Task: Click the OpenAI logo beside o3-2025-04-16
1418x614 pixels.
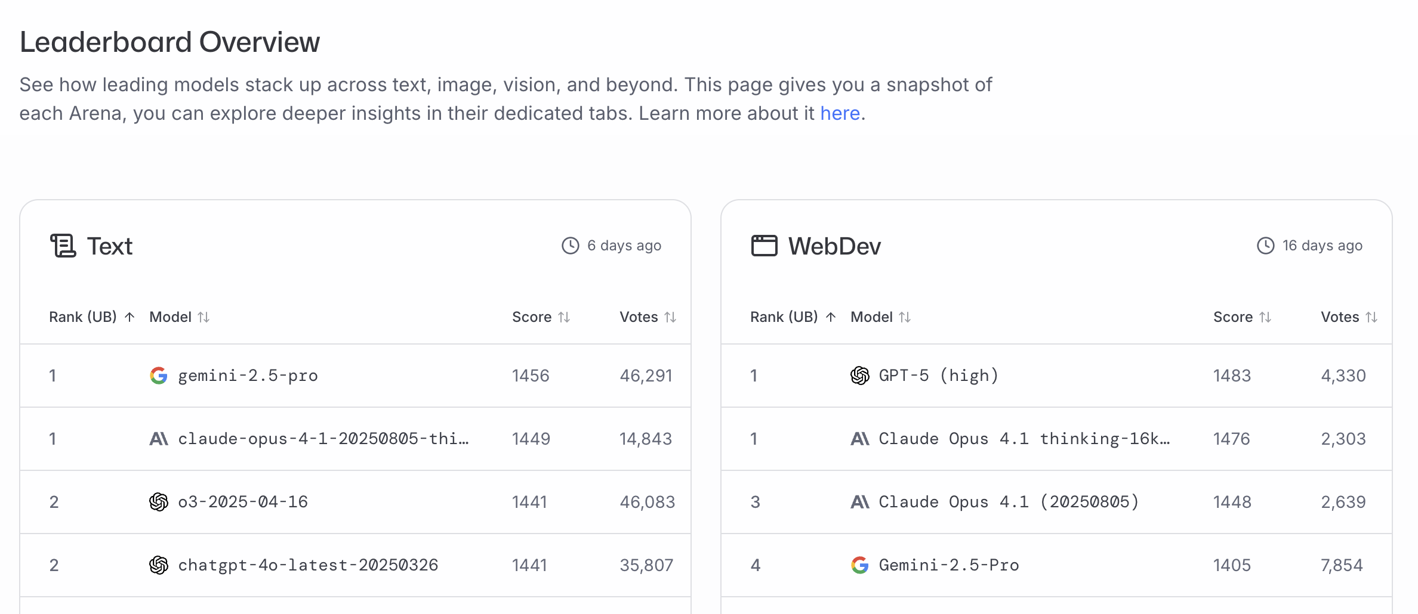Action: point(159,502)
